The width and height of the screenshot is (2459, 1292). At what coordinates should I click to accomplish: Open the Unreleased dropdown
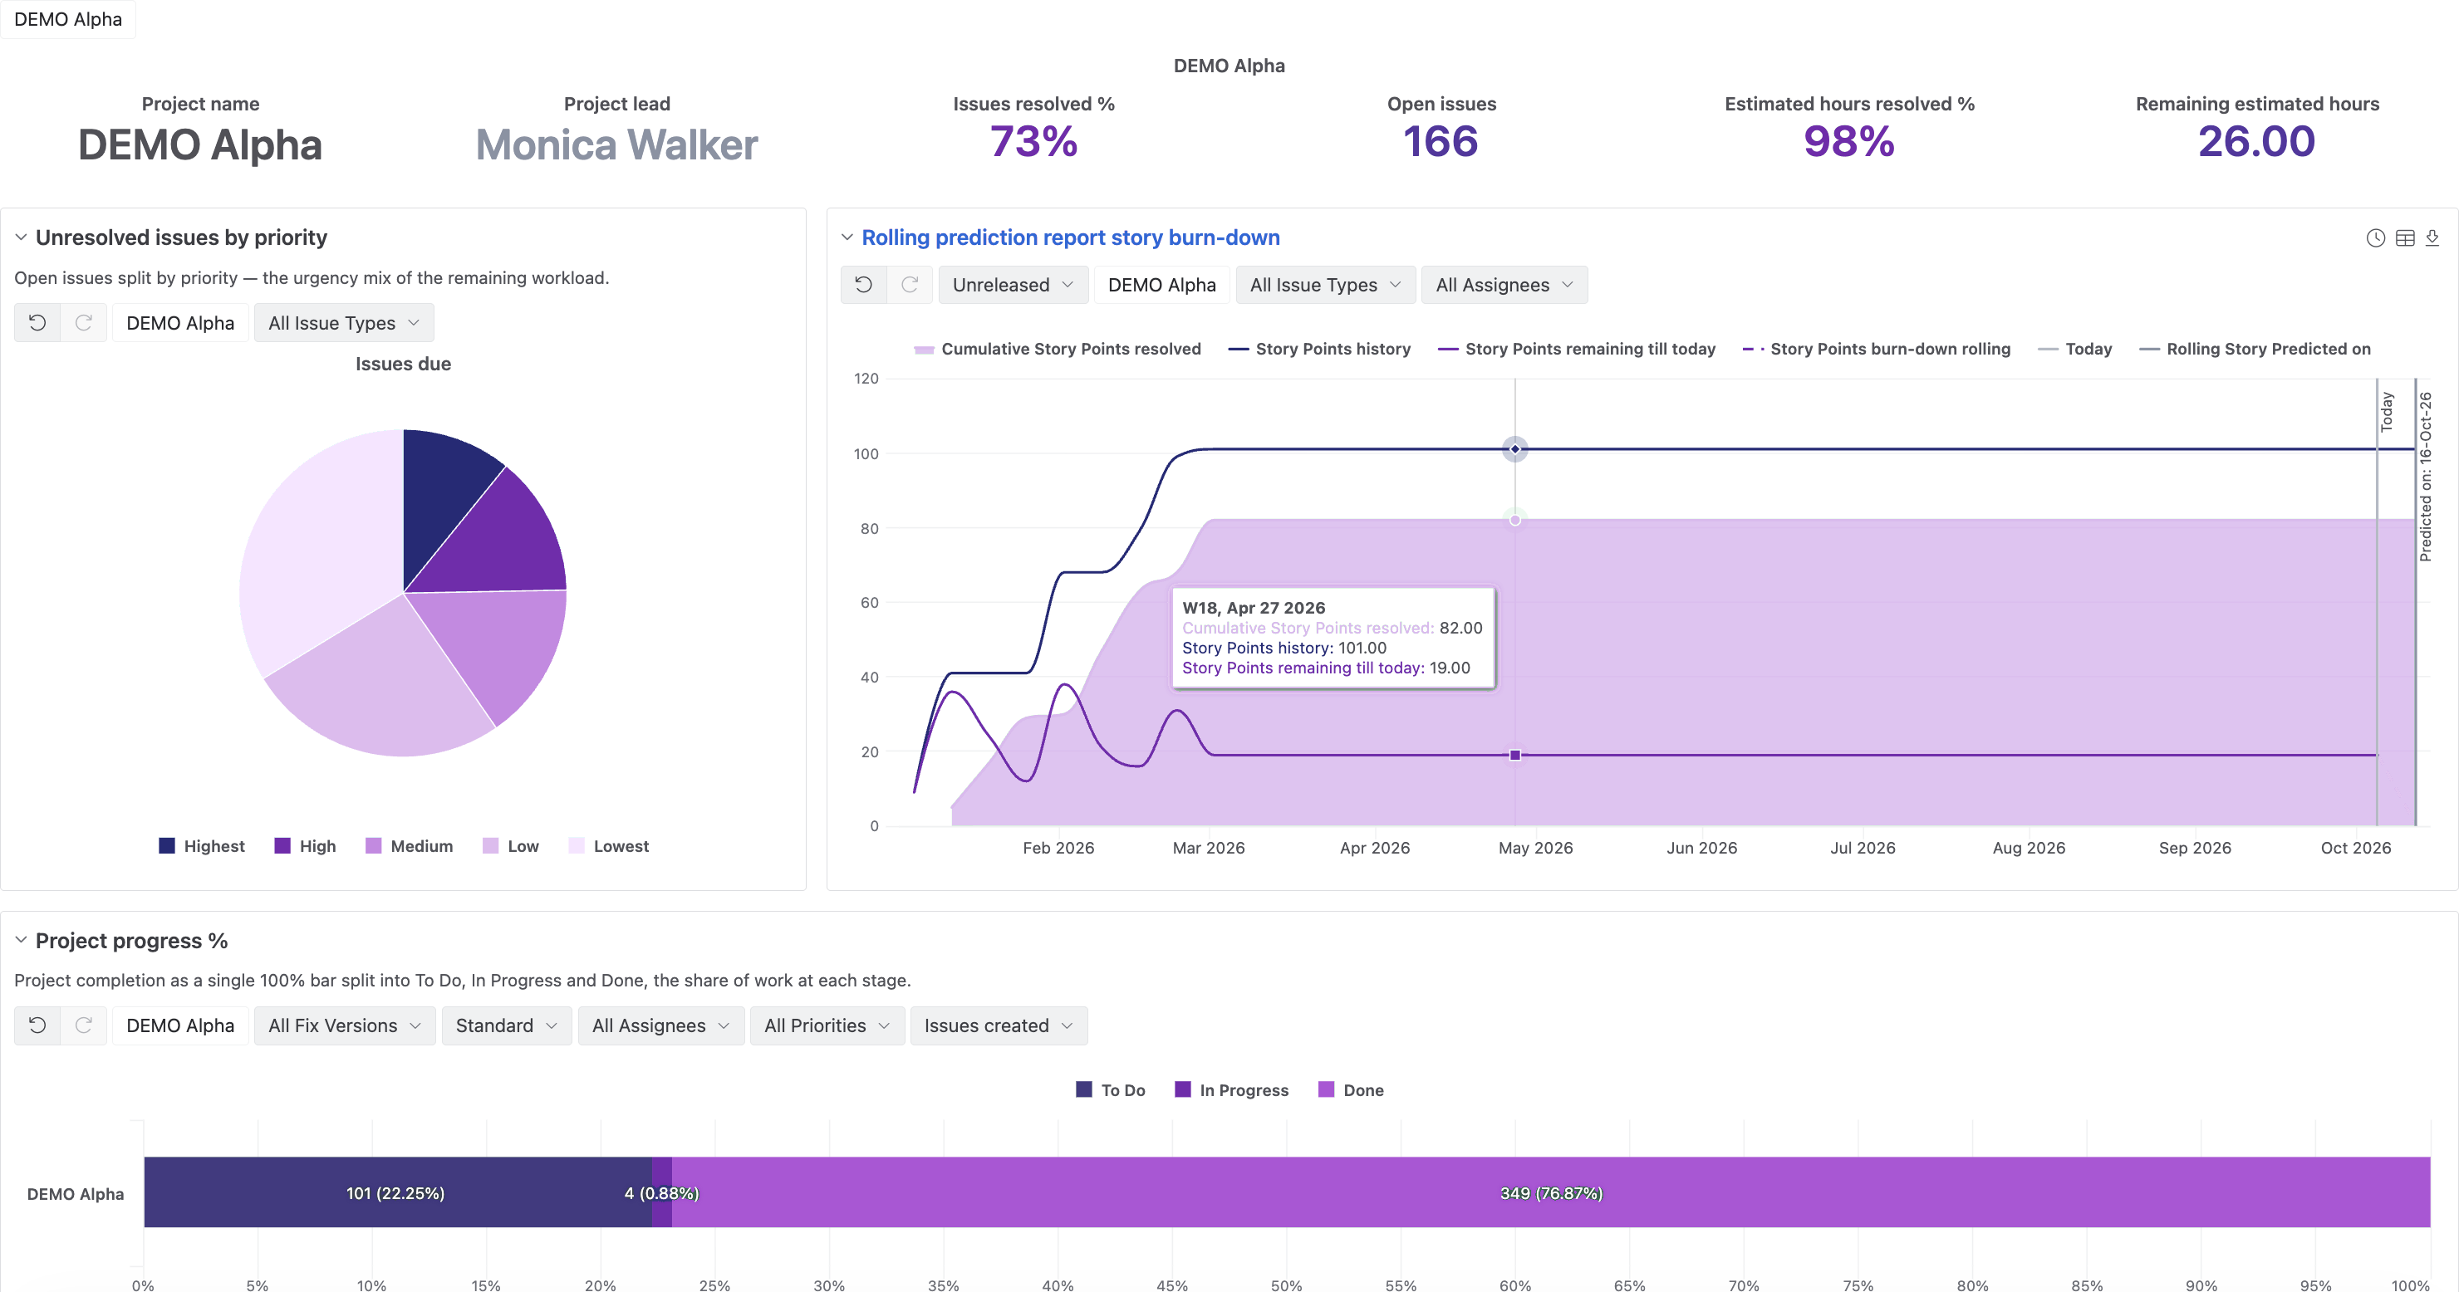point(1013,284)
